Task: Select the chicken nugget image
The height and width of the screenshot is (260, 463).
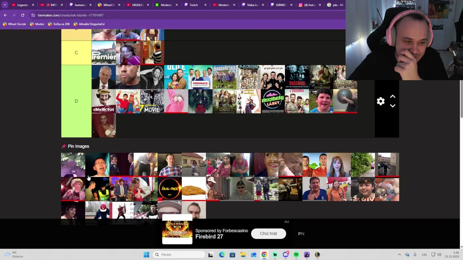Action: 194,189
